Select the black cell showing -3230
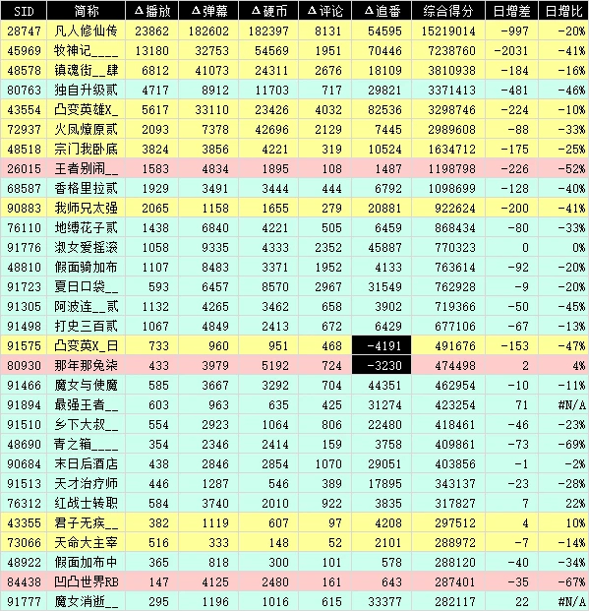This screenshot has height=611, width=589. 382,365
